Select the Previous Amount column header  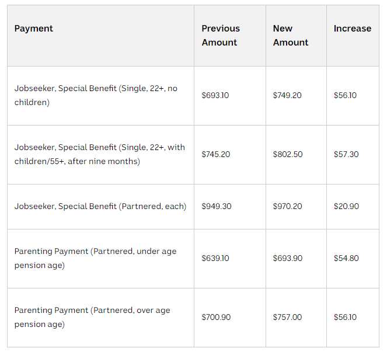pos(221,36)
